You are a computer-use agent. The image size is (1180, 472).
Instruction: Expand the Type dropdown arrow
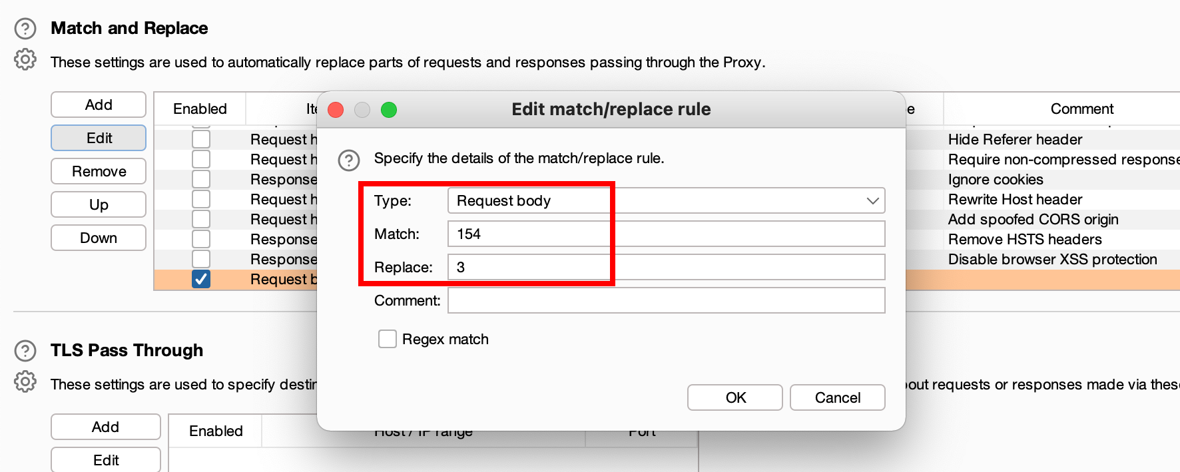click(x=872, y=200)
